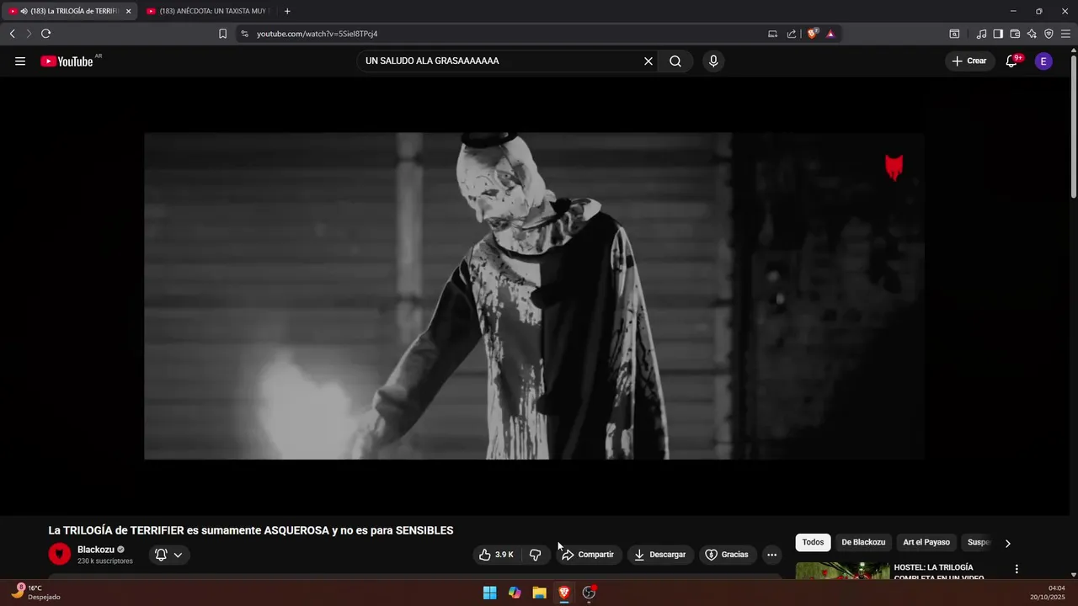Open the Blackozu channel avatar
Viewport: 1078px width, 606px height.
pos(59,554)
